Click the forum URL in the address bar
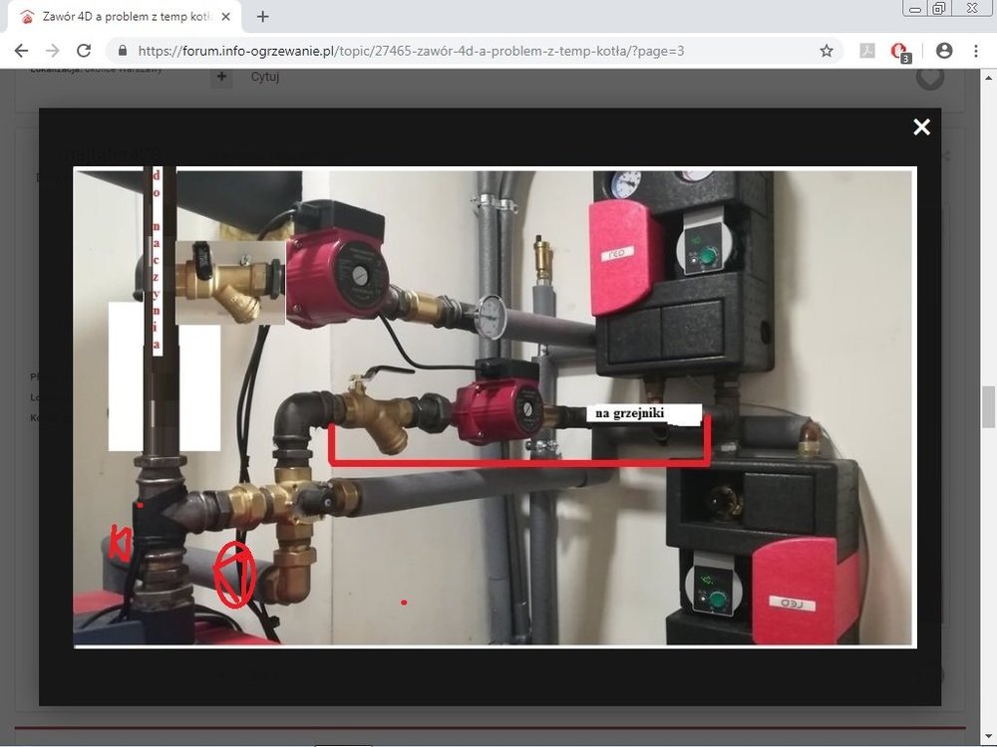 [x=409, y=51]
